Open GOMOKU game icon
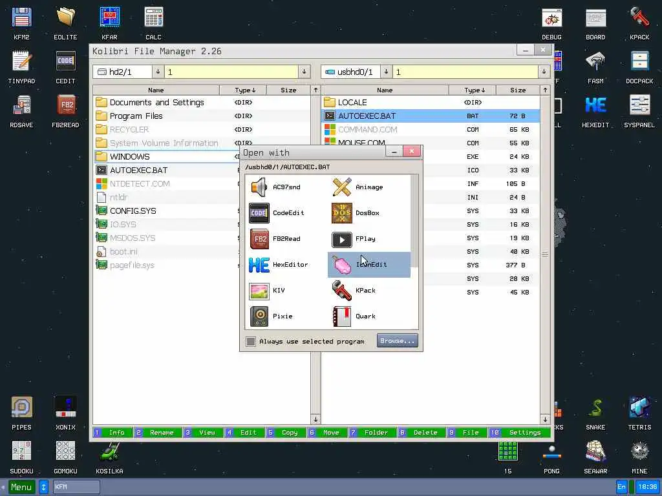The image size is (662, 496). click(65, 457)
